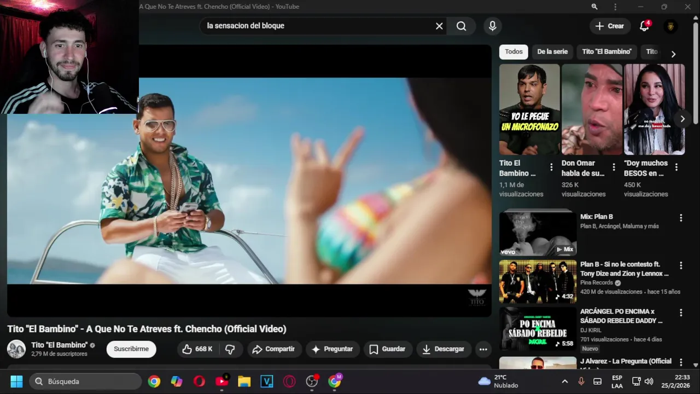Click the Suscribirme button

[131, 349]
